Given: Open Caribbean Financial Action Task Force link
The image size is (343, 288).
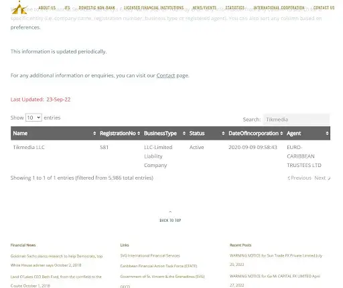Looking at the screenshot, I should pyautogui.click(x=159, y=266).
